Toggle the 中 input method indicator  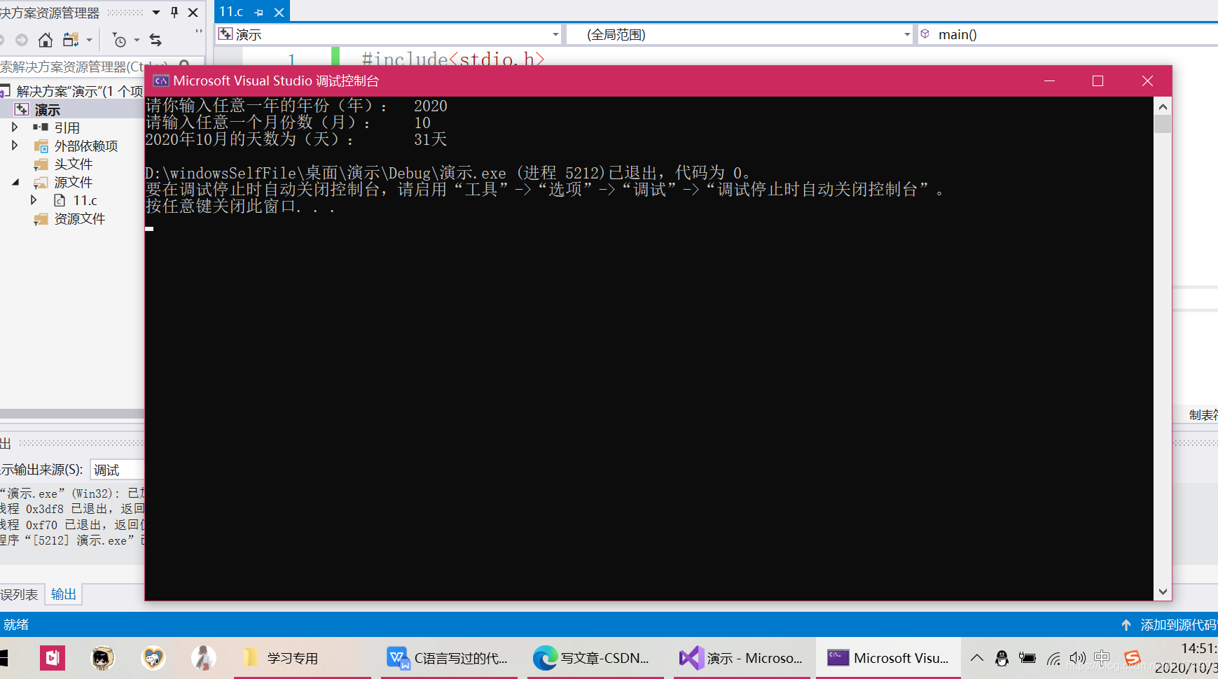pos(1102,658)
